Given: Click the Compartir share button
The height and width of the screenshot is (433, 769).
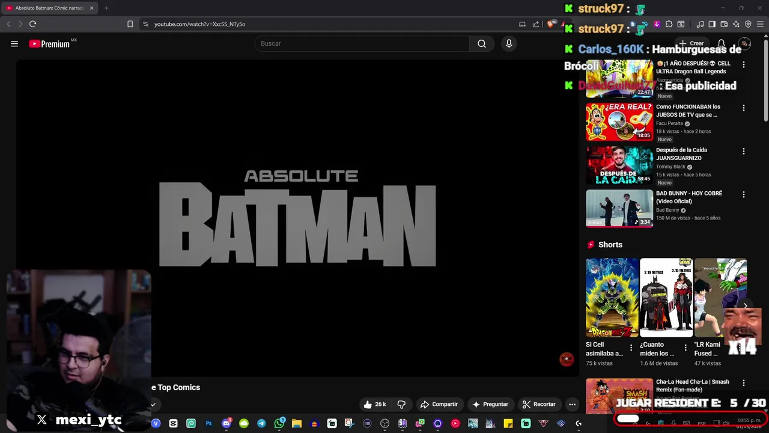Looking at the screenshot, I should coord(439,404).
